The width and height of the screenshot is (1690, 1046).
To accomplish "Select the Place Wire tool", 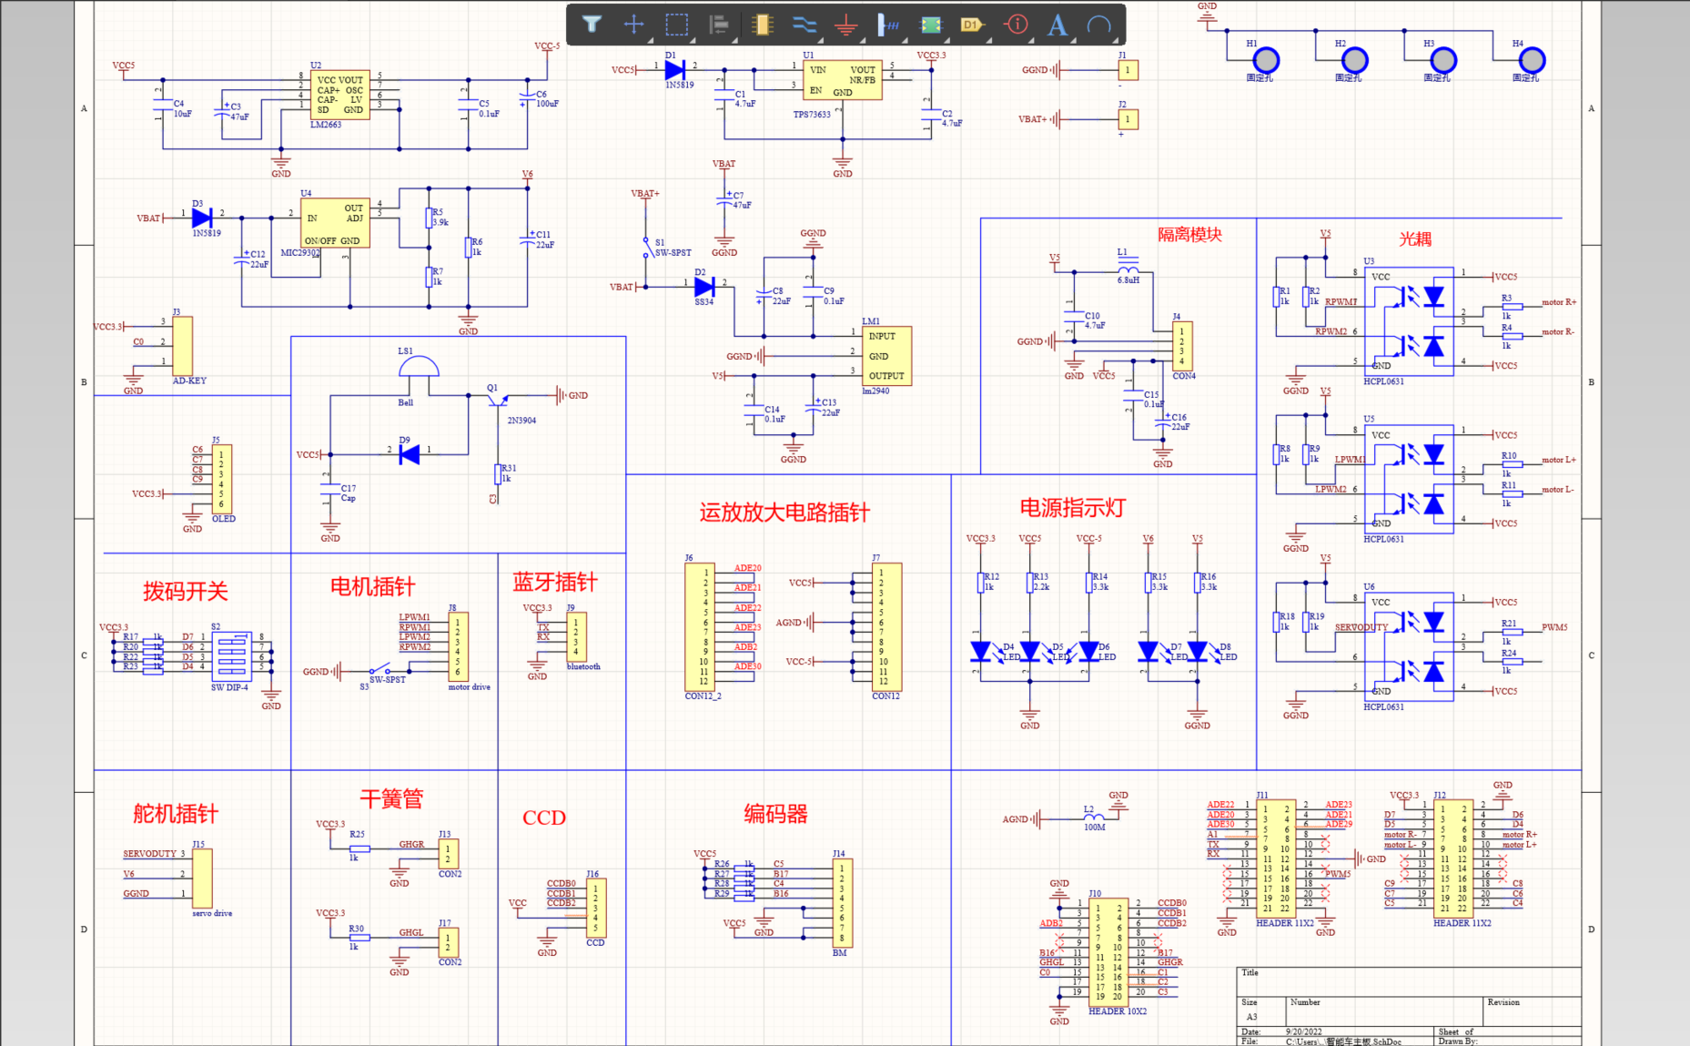I will point(803,25).
